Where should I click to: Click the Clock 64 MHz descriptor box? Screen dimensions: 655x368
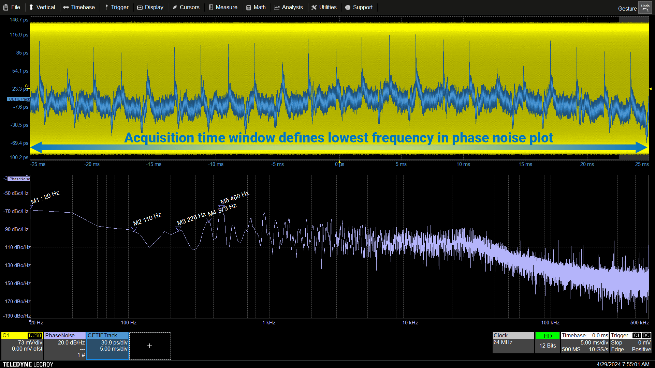tap(513, 342)
